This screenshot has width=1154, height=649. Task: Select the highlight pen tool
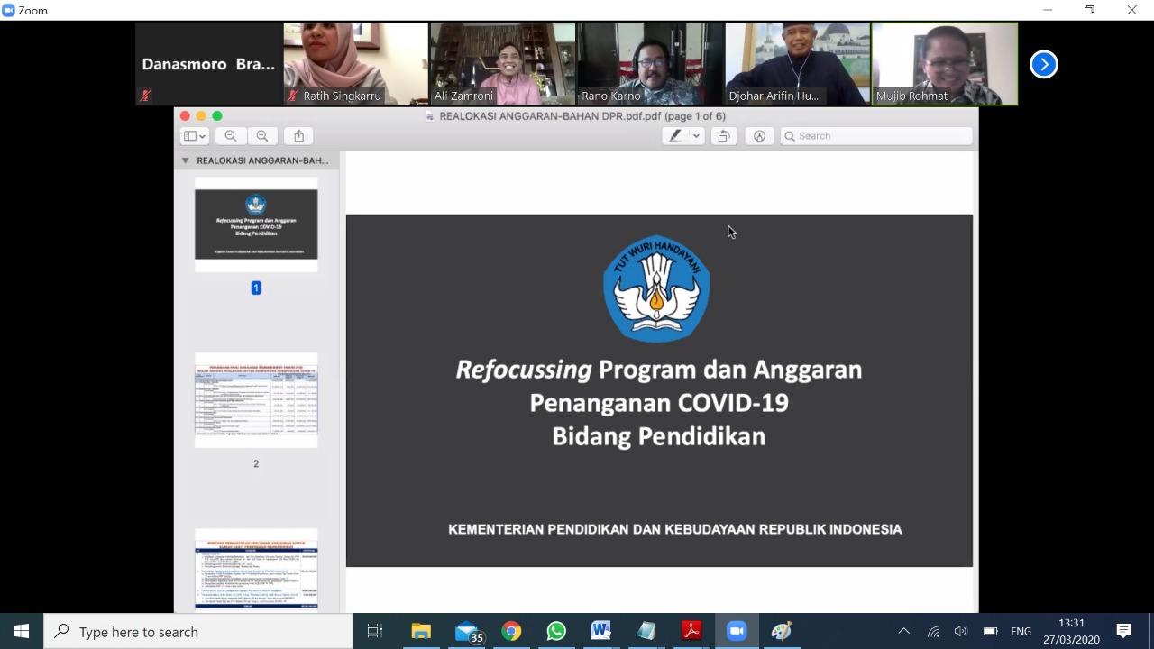(x=675, y=136)
